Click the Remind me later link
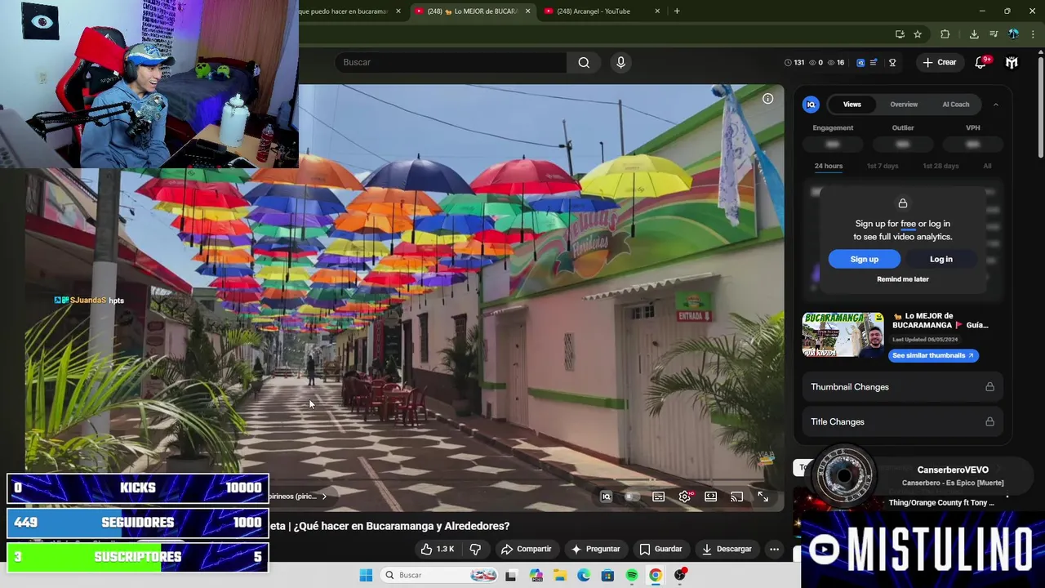 [x=902, y=279]
